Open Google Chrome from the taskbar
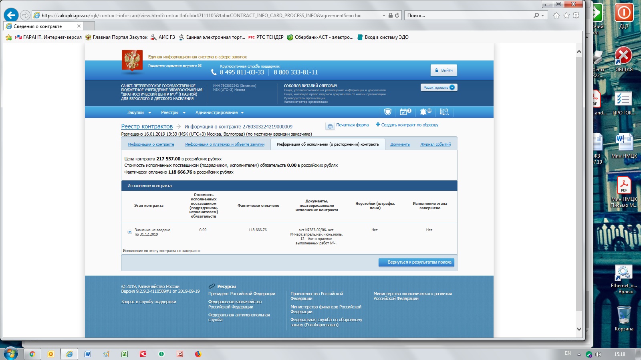Screen dimensions: 641x360 tap(32, 354)
